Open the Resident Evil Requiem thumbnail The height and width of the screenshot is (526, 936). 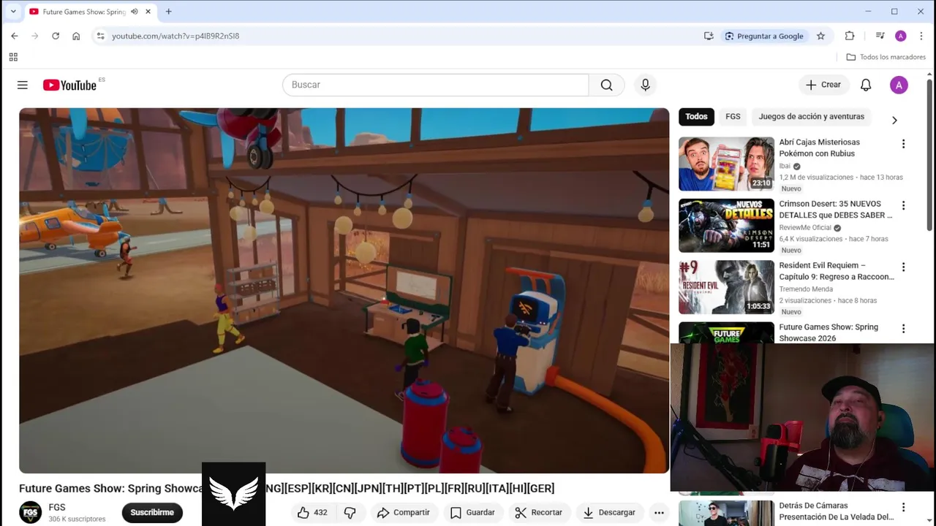pos(726,287)
